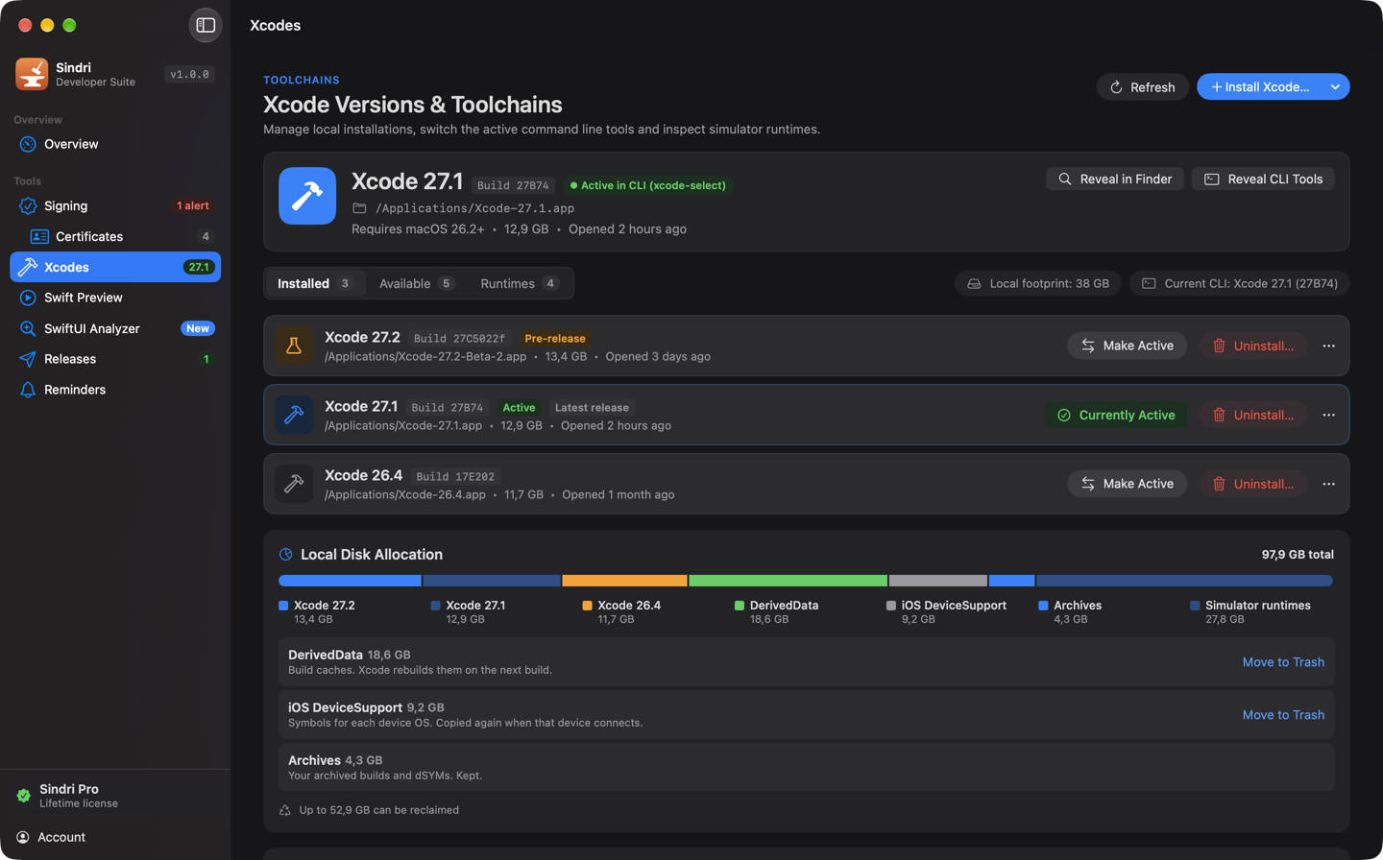Uninstall Xcode 26.4
Screen dimensions: 1383x860
click(1252, 484)
